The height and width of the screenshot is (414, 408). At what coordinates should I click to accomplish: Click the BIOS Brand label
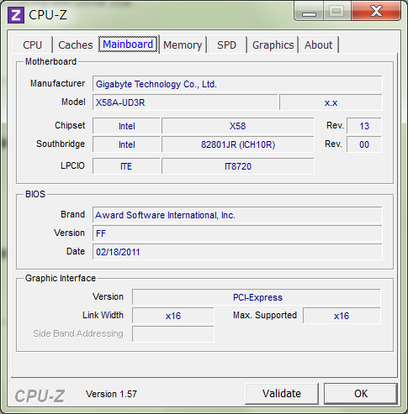coord(72,214)
